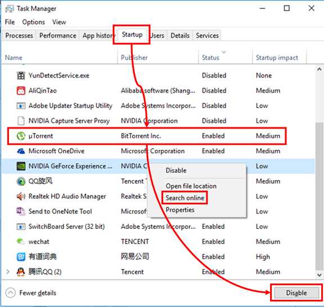This screenshot has width=324, height=307.
Task: Click the High startup impact value
Action: [263, 256]
